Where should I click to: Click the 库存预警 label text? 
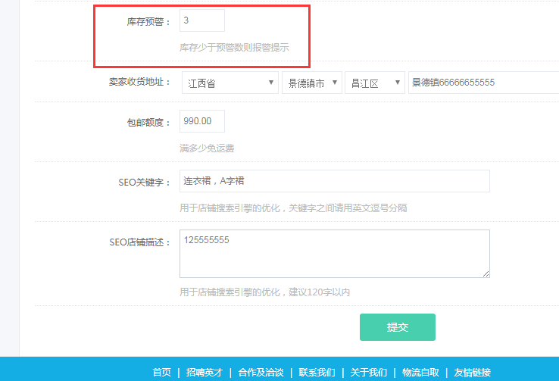148,22
